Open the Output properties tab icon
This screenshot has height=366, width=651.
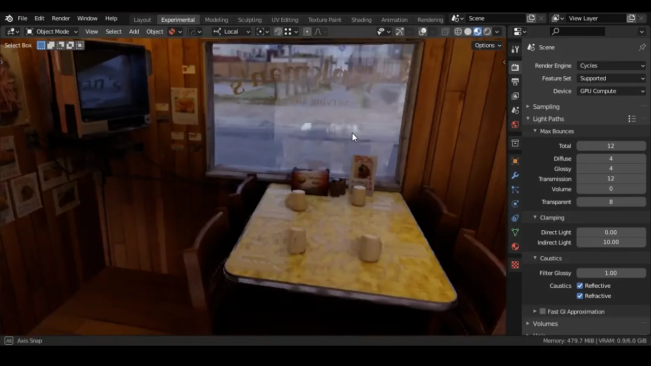(515, 82)
